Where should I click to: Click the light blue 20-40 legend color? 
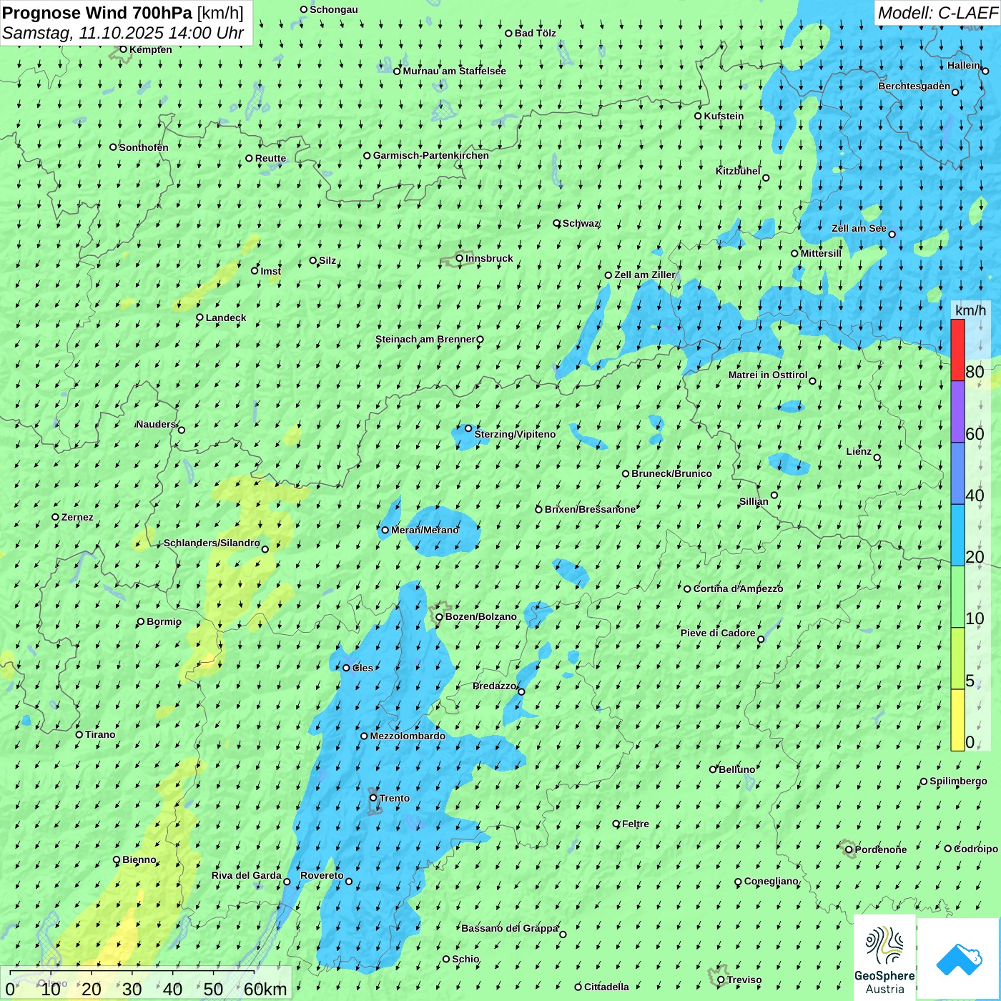click(x=957, y=535)
